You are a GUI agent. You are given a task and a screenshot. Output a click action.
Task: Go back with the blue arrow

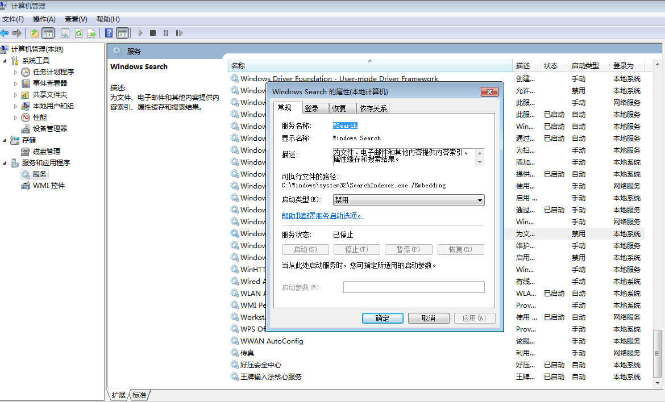click(4, 33)
